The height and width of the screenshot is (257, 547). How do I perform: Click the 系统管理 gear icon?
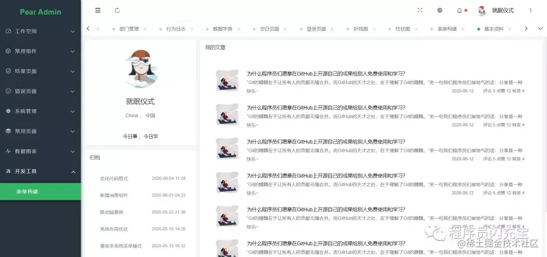click(9, 111)
